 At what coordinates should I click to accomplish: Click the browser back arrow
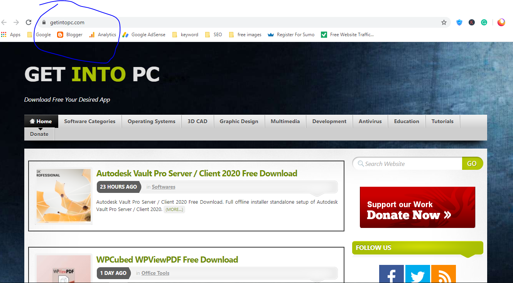click(4, 22)
